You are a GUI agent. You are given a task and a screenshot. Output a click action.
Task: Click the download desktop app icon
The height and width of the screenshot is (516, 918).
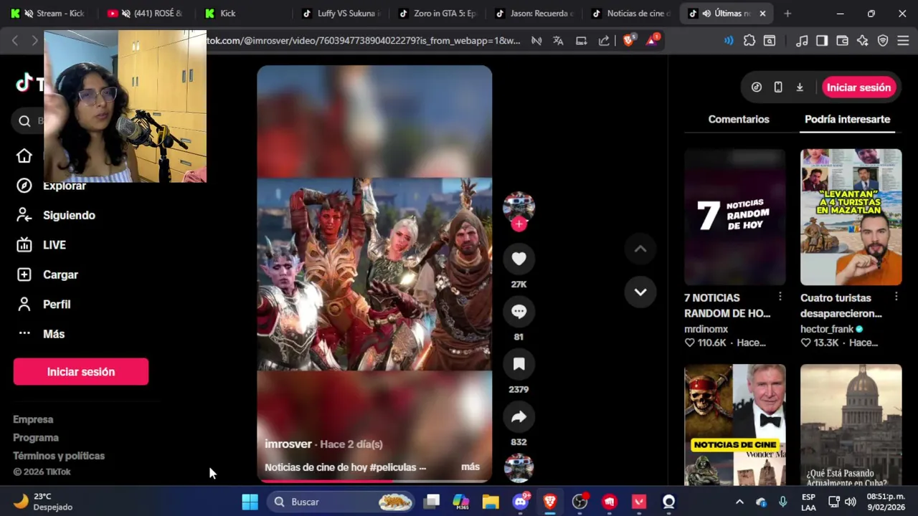pos(800,87)
